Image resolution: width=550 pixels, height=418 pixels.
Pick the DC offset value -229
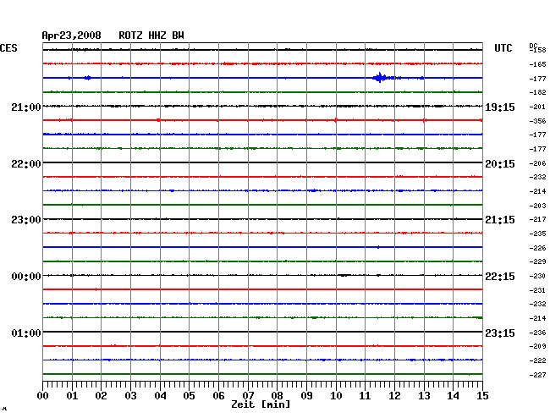click(537, 261)
